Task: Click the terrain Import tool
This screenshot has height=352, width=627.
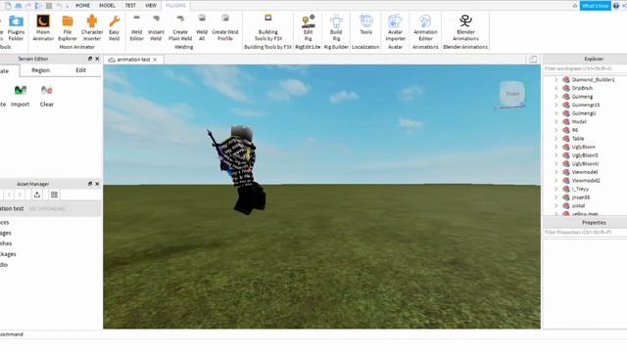Action: pos(20,96)
